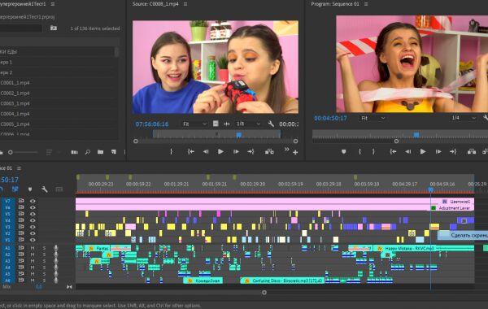Select Confusing Disco audio clip
The width and height of the screenshot is (488, 309).
282,281
